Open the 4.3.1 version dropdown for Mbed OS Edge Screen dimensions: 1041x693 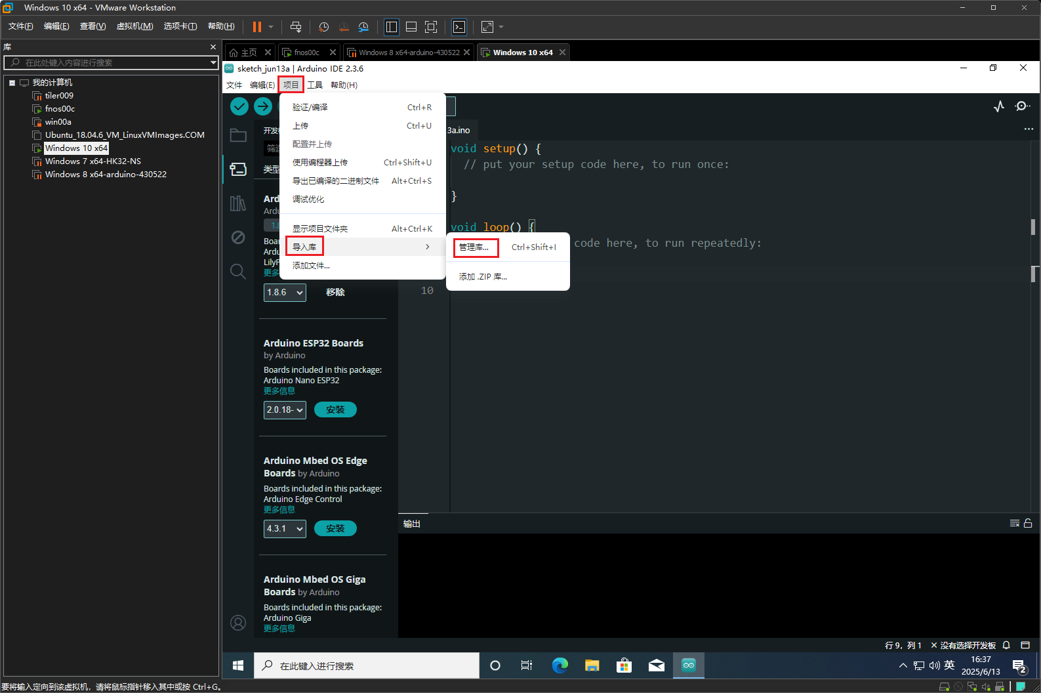coord(285,528)
